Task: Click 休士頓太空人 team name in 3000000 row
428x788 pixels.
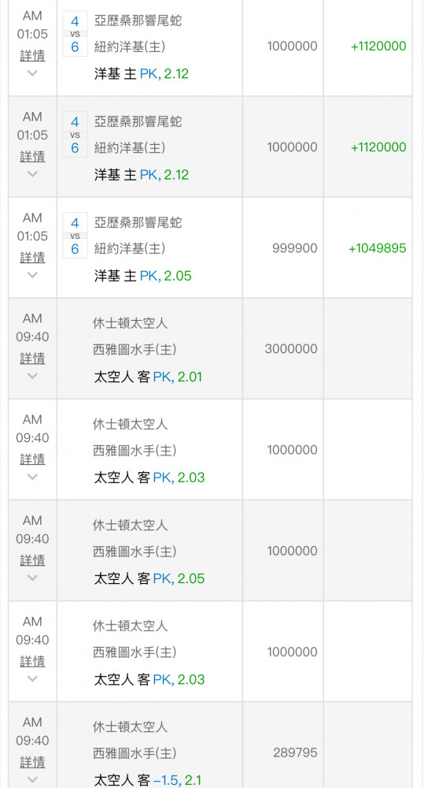Action: coord(130,323)
